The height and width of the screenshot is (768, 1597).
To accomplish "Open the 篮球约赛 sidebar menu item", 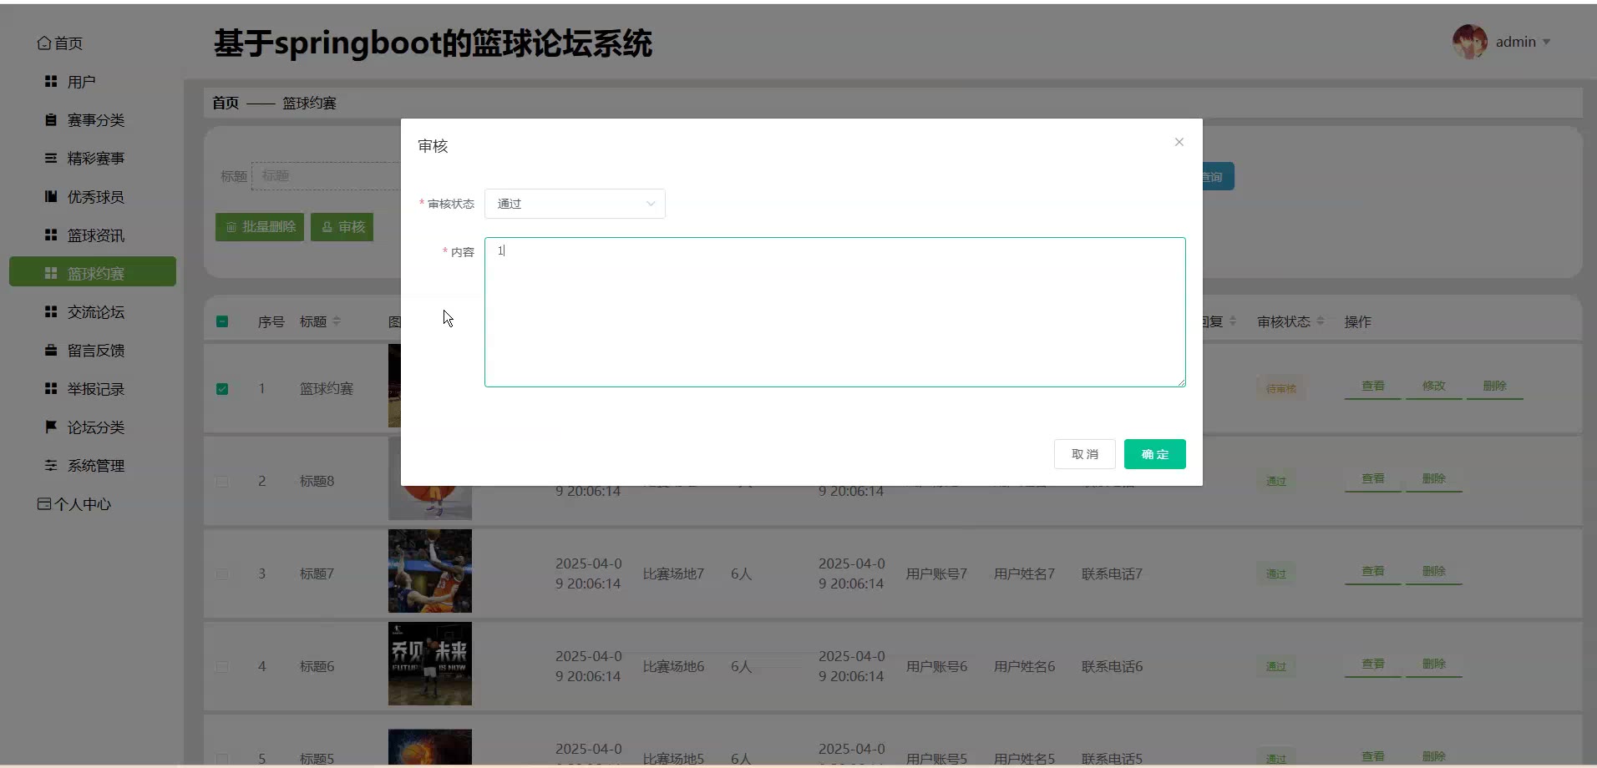I will (93, 272).
